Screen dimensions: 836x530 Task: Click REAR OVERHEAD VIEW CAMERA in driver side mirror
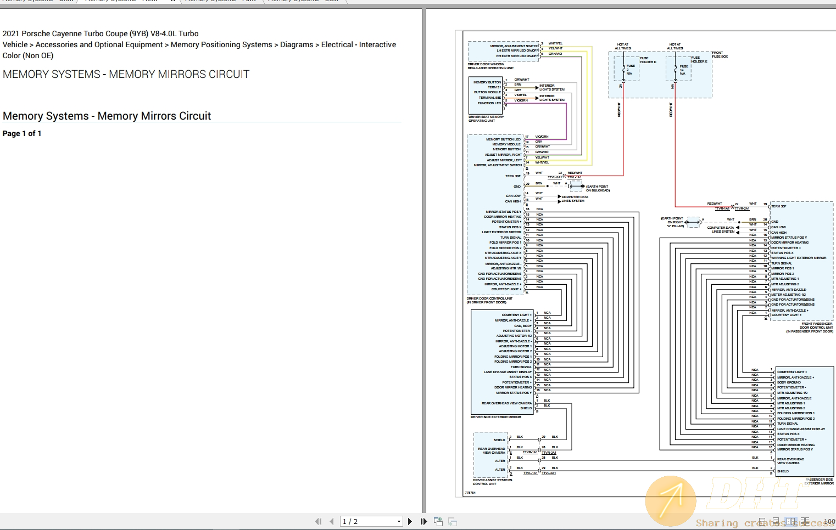coord(507,403)
